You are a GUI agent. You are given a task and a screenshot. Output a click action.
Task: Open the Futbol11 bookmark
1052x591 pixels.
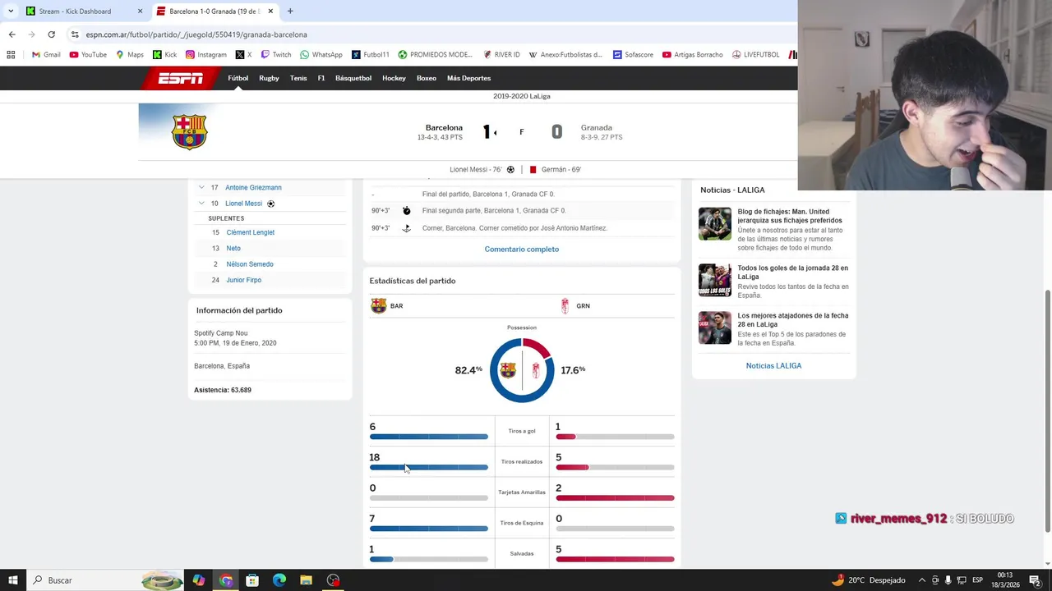click(371, 55)
